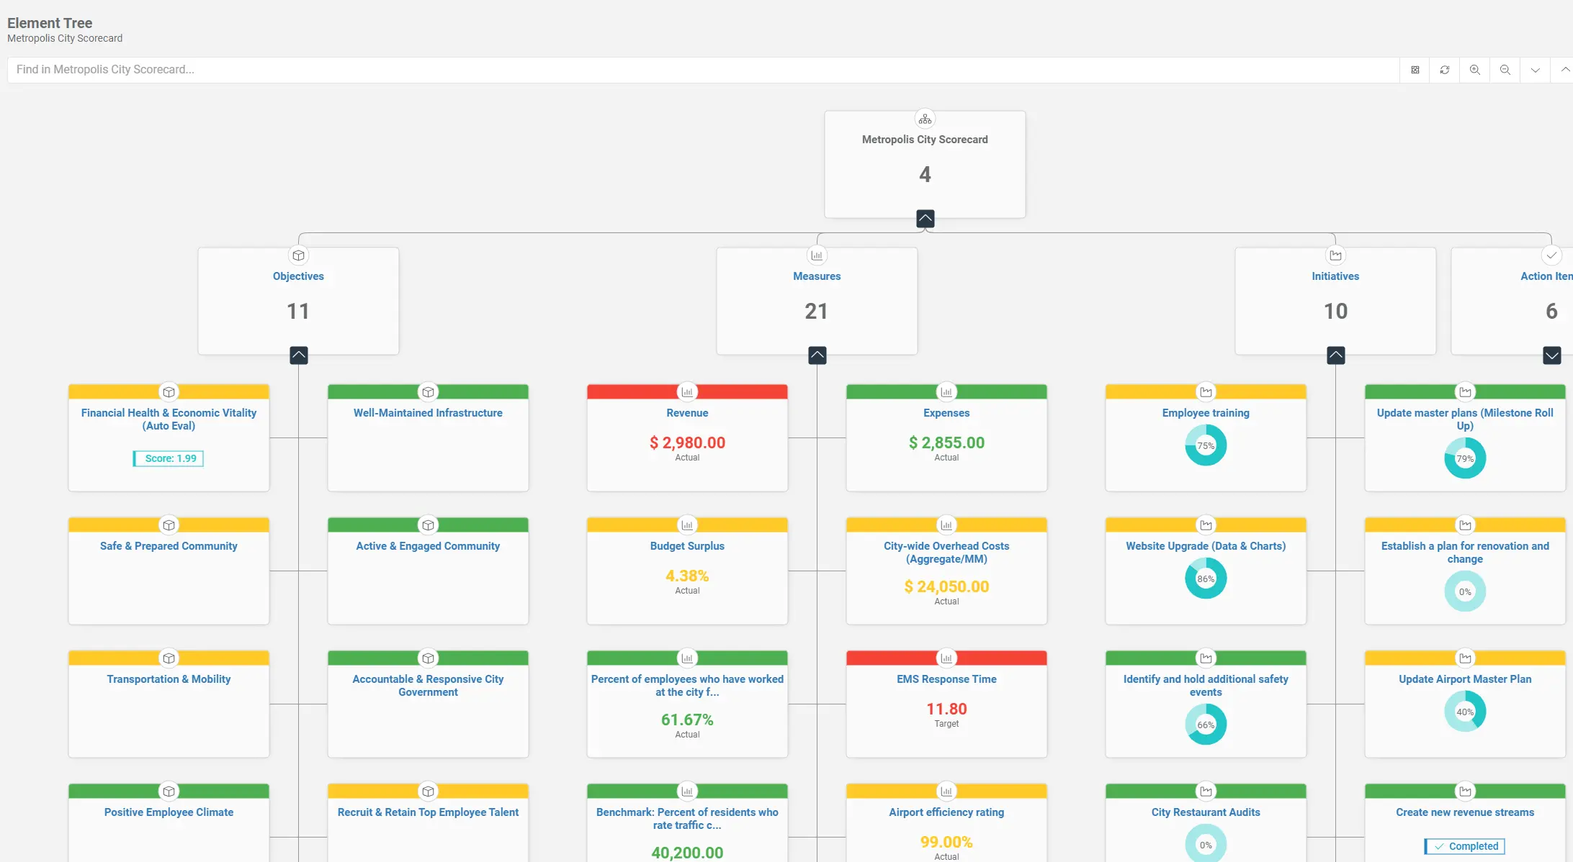The image size is (1573, 862).
Task: Click the fit-to-screen icon in toolbar
Action: point(1415,70)
